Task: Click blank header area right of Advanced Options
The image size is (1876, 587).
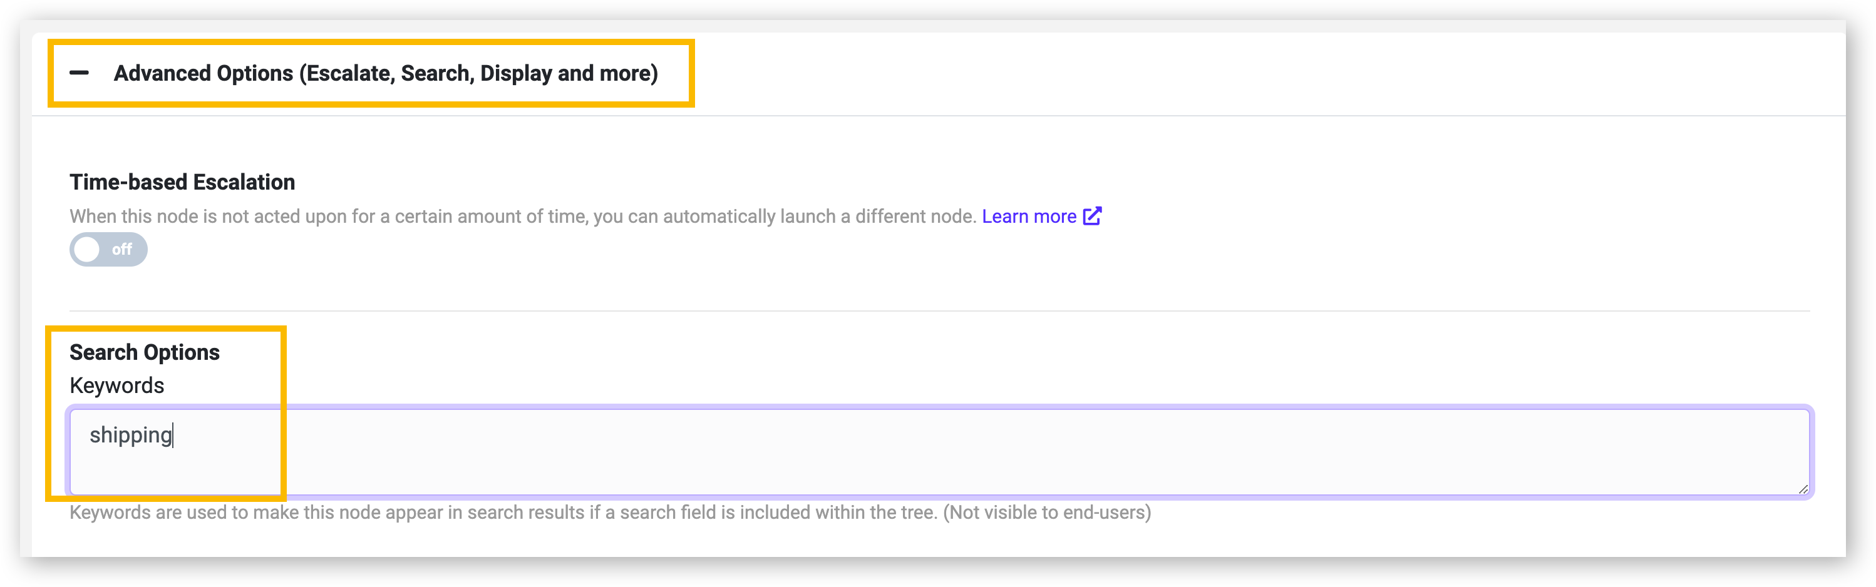Action: coord(1267,73)
